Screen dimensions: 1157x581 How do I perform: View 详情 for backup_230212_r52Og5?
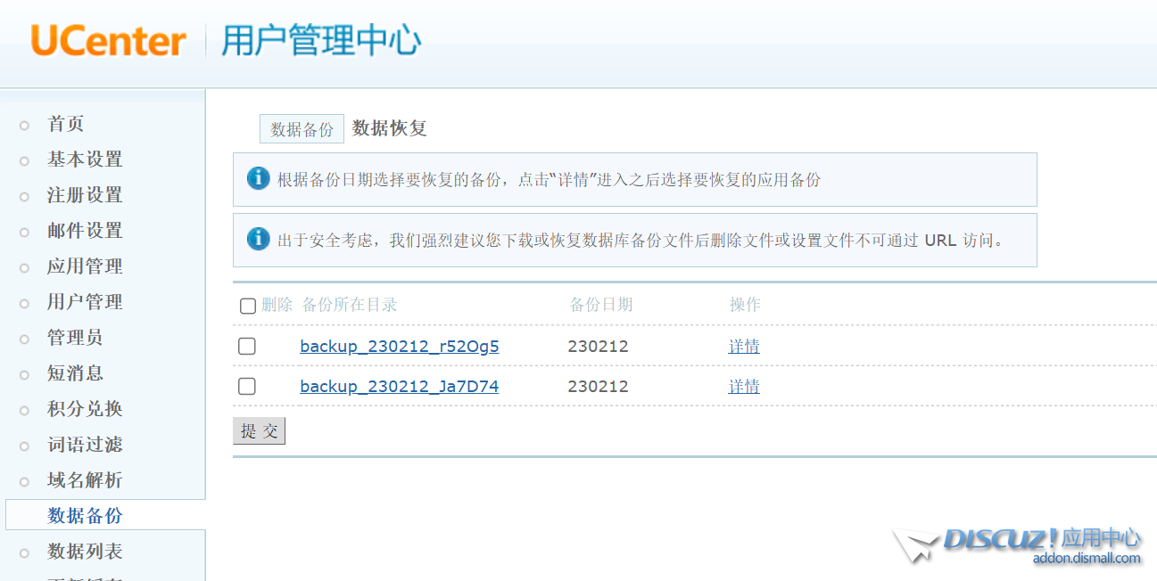[744, 347]
